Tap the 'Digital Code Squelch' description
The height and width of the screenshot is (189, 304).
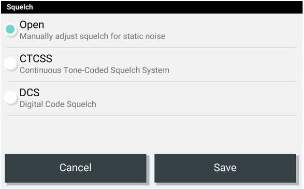click(58, 104)
